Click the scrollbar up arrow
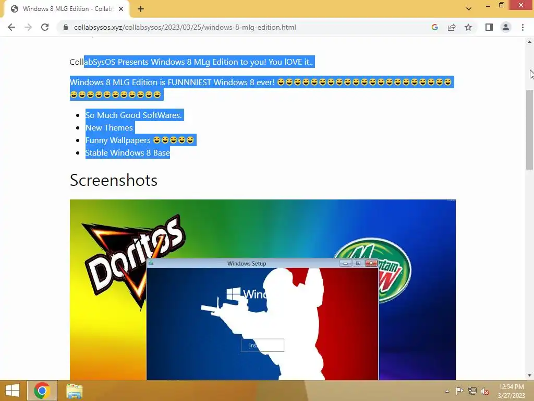Screen dimensions: 534x401 (x=530, y=42)
